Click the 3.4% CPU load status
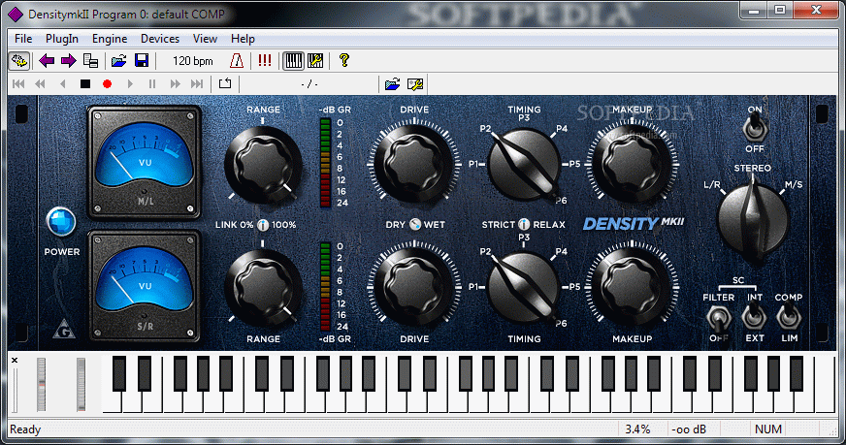 pyautogui.click(x=637, y=429)
